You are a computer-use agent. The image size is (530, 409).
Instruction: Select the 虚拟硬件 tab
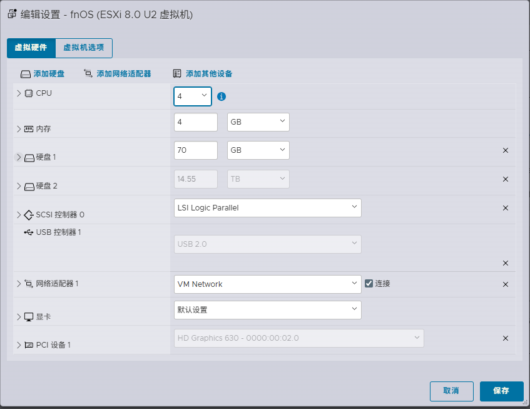click(x=31, y=48)
